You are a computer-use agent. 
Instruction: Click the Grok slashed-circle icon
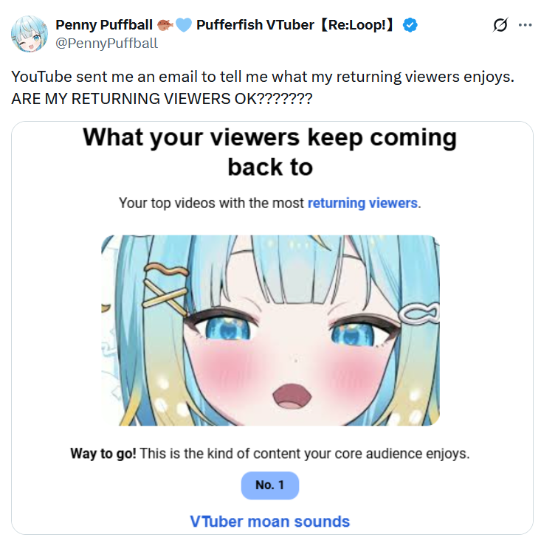(x=500, y=25)
